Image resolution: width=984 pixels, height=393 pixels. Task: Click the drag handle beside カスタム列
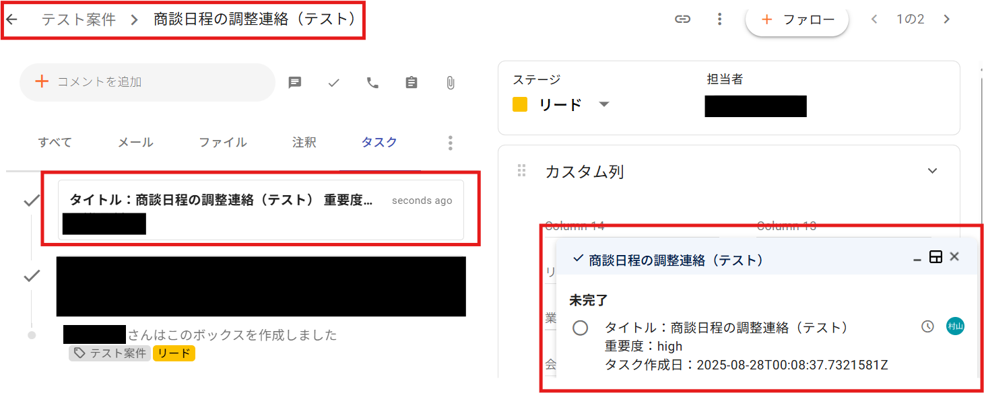[521, 171]
